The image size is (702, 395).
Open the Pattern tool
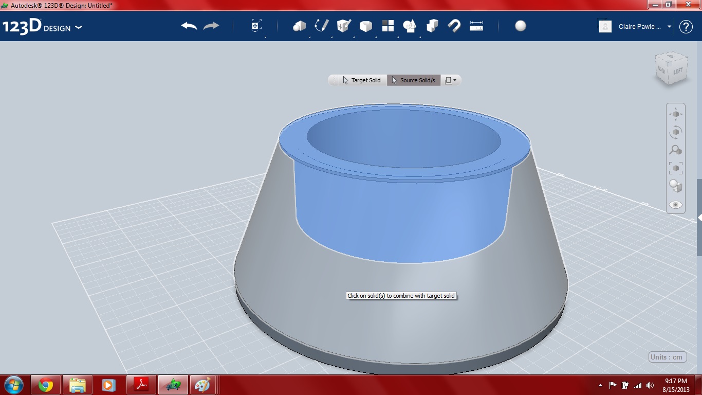[x=387, y=26]
